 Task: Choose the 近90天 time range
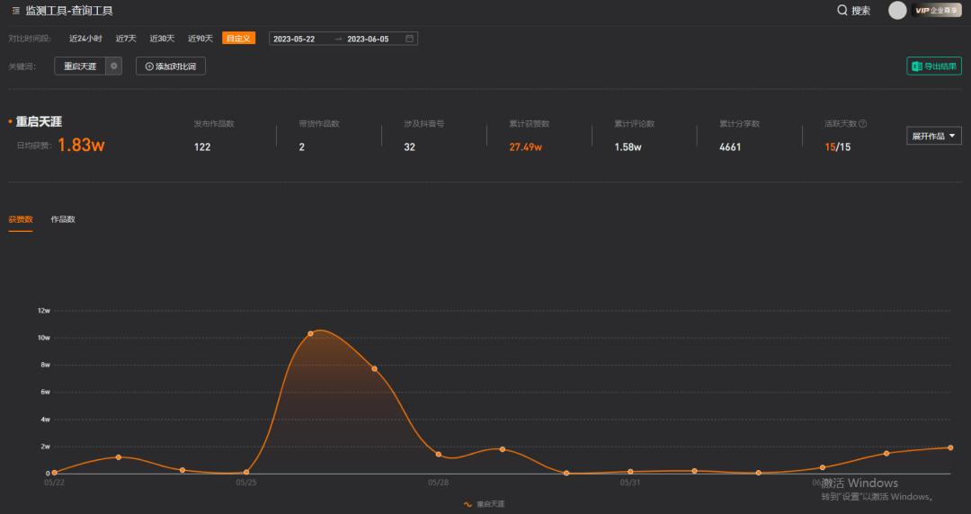(x=200, y=39)
